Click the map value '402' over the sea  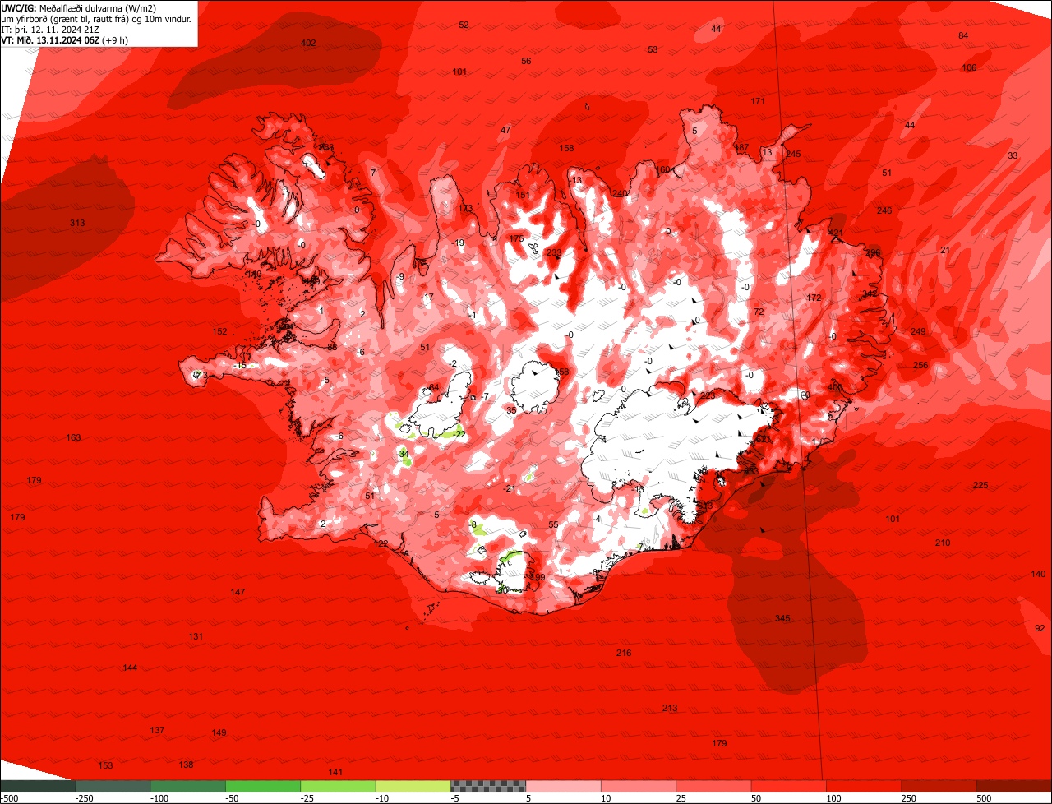click(308, 43)
